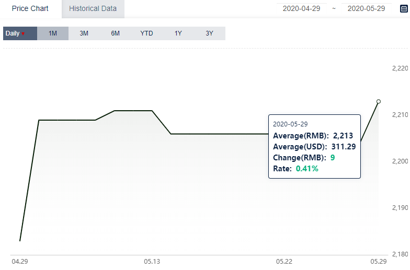The height and width of the screenshot is (270, 410).
Task: Click the 2,180 y-axis label
Action: (400, 254)
